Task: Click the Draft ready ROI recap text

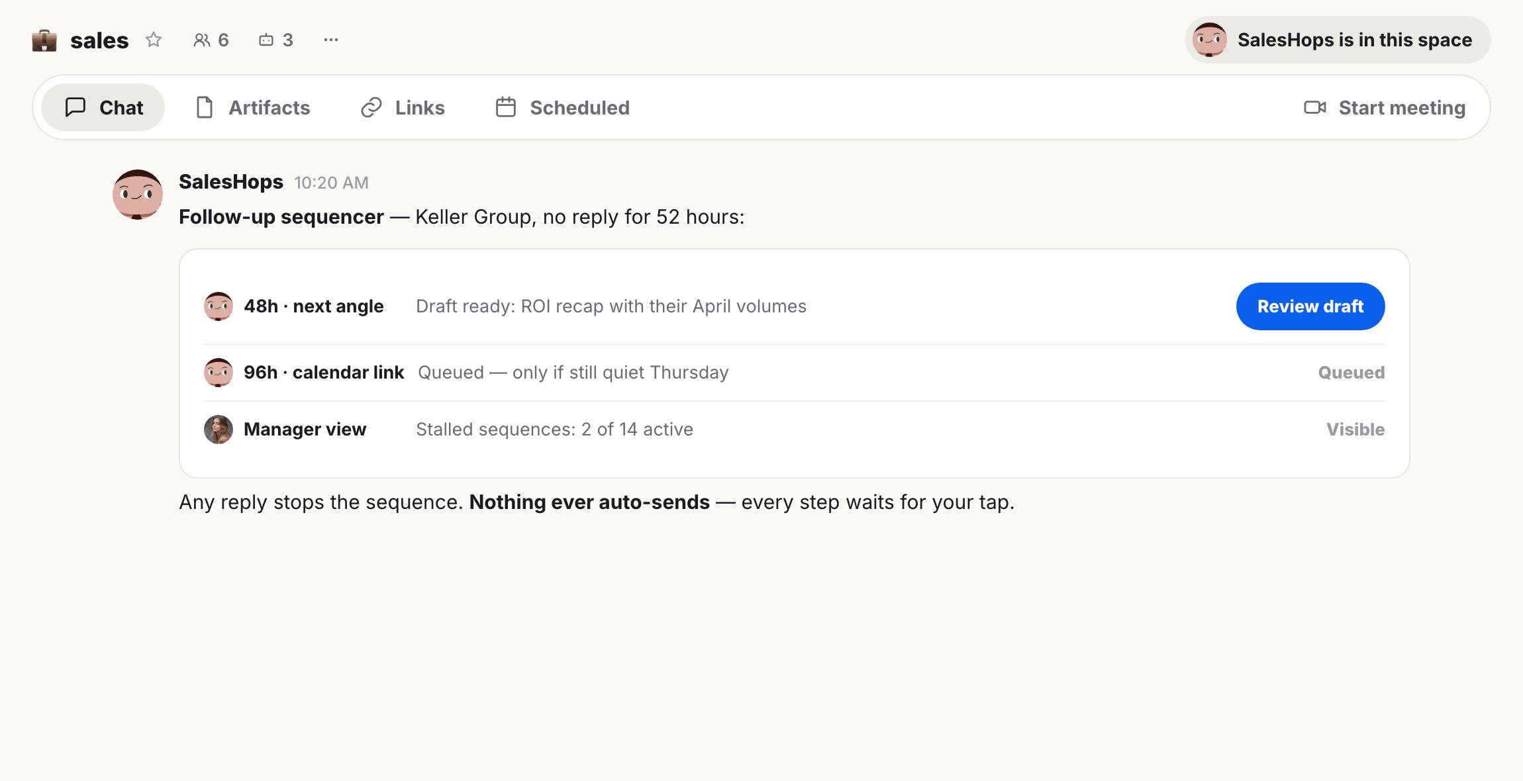Action: 611,306
